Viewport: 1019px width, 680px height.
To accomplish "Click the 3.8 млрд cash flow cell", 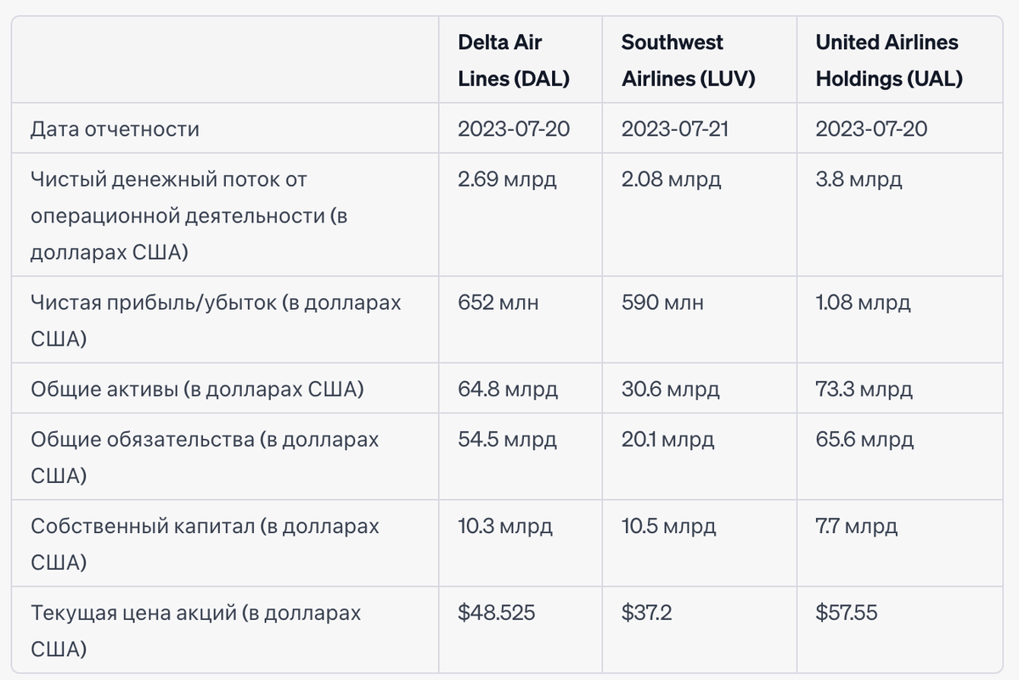I will (859, 180).
